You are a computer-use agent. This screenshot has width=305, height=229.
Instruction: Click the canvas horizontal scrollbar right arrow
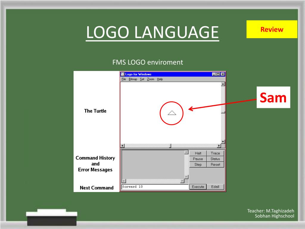tap(219, 146)
